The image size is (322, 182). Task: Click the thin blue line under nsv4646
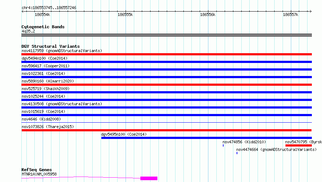166,123
